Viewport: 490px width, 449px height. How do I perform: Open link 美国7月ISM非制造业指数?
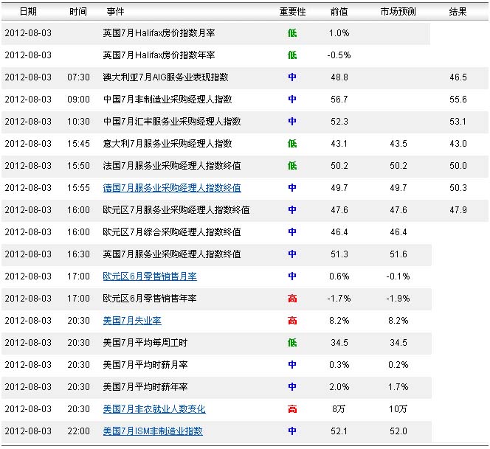(x=153, y=431)
